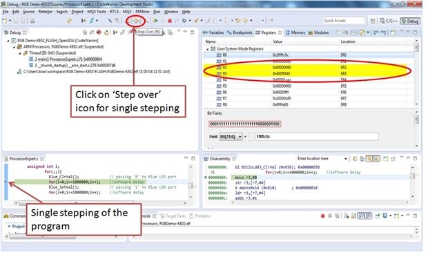
Task: Click 'movs r3,#0' disassembly line
Action: coord(246,178)
